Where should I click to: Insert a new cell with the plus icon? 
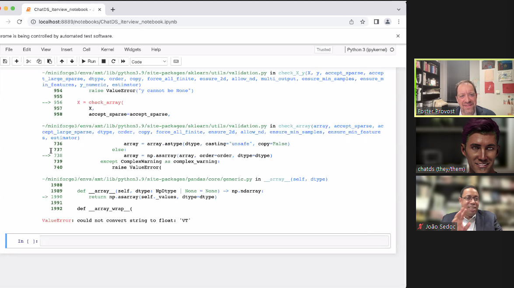pyautogui.click(x=17, y=62)
